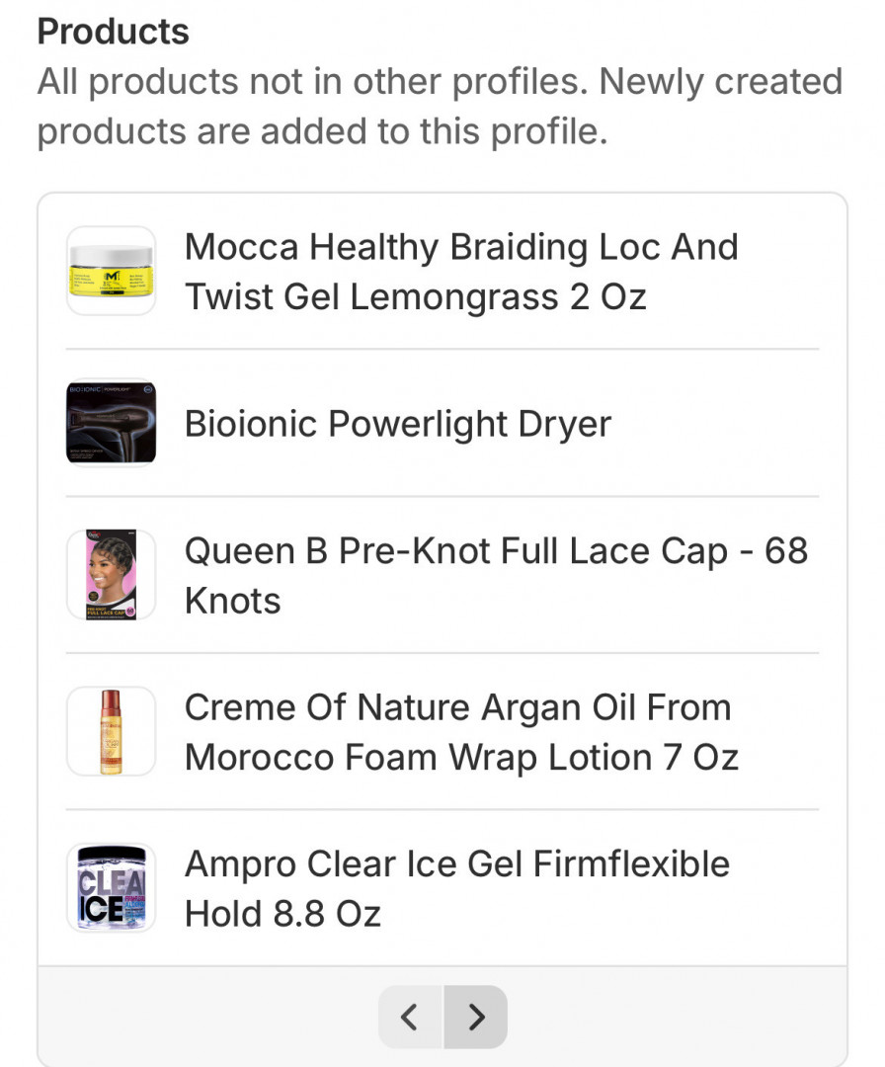
Task: Click the Mocca braiding gel jar thumbnail
Action: (111, 272)
